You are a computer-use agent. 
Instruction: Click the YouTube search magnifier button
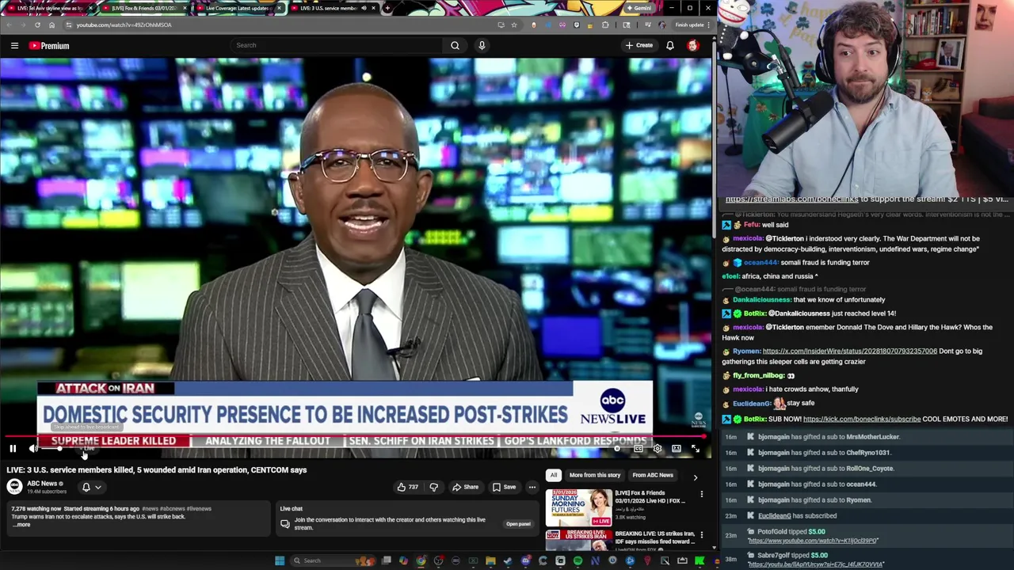tap(455, 45)
